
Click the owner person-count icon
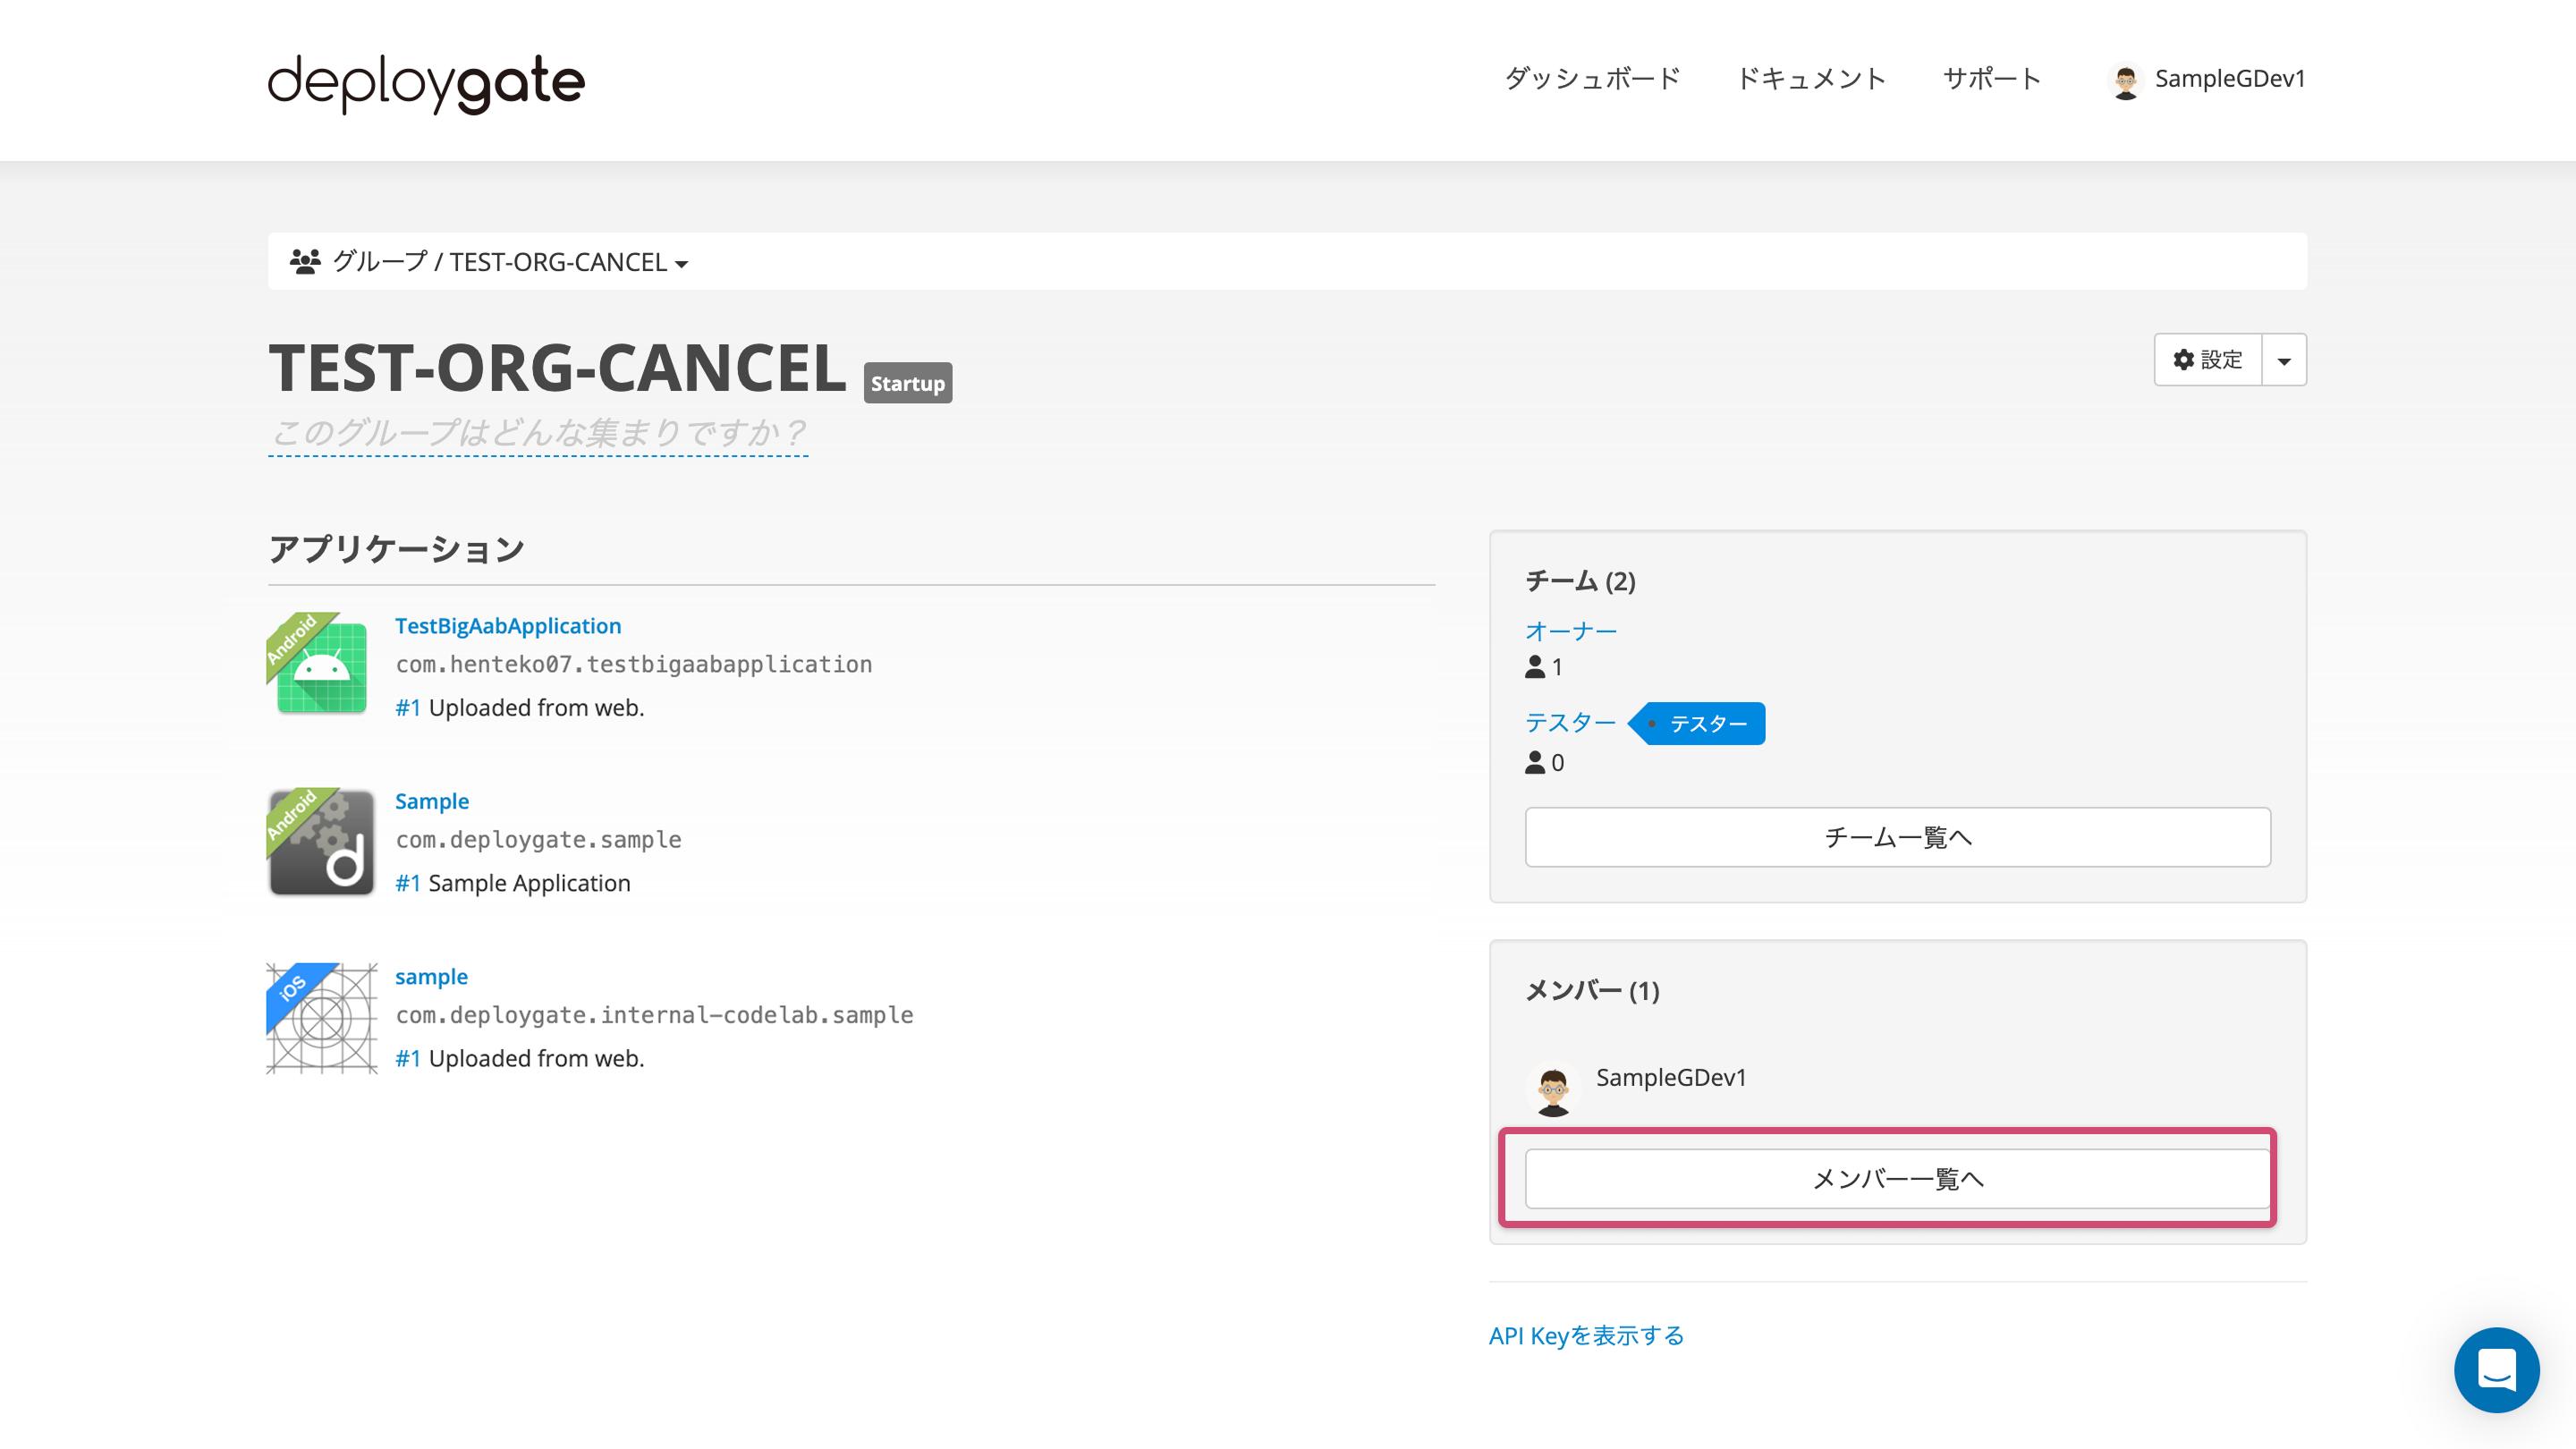point(1534,668)
